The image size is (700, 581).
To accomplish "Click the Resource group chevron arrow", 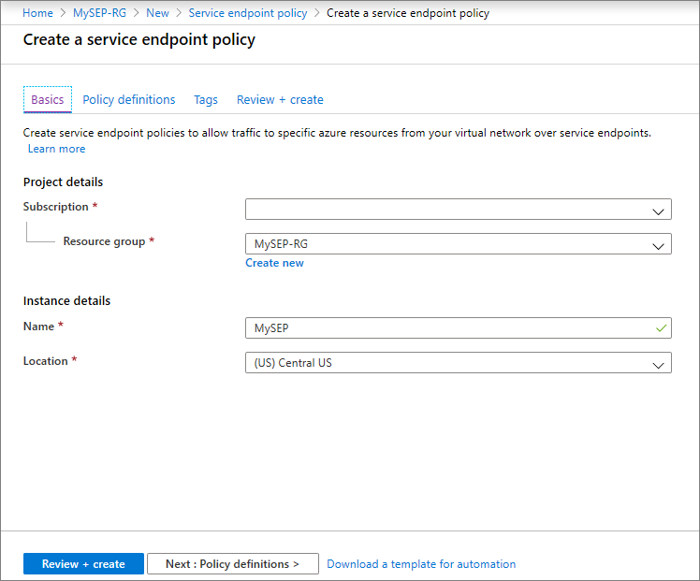I will [x=659, y=245].
